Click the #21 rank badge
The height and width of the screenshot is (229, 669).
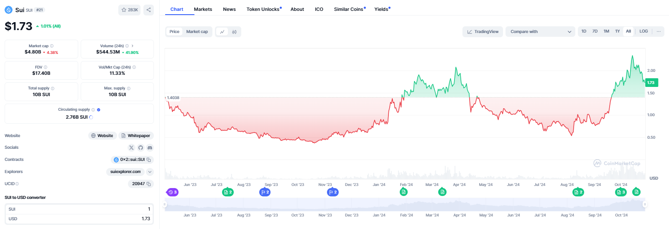click(40, 10)
